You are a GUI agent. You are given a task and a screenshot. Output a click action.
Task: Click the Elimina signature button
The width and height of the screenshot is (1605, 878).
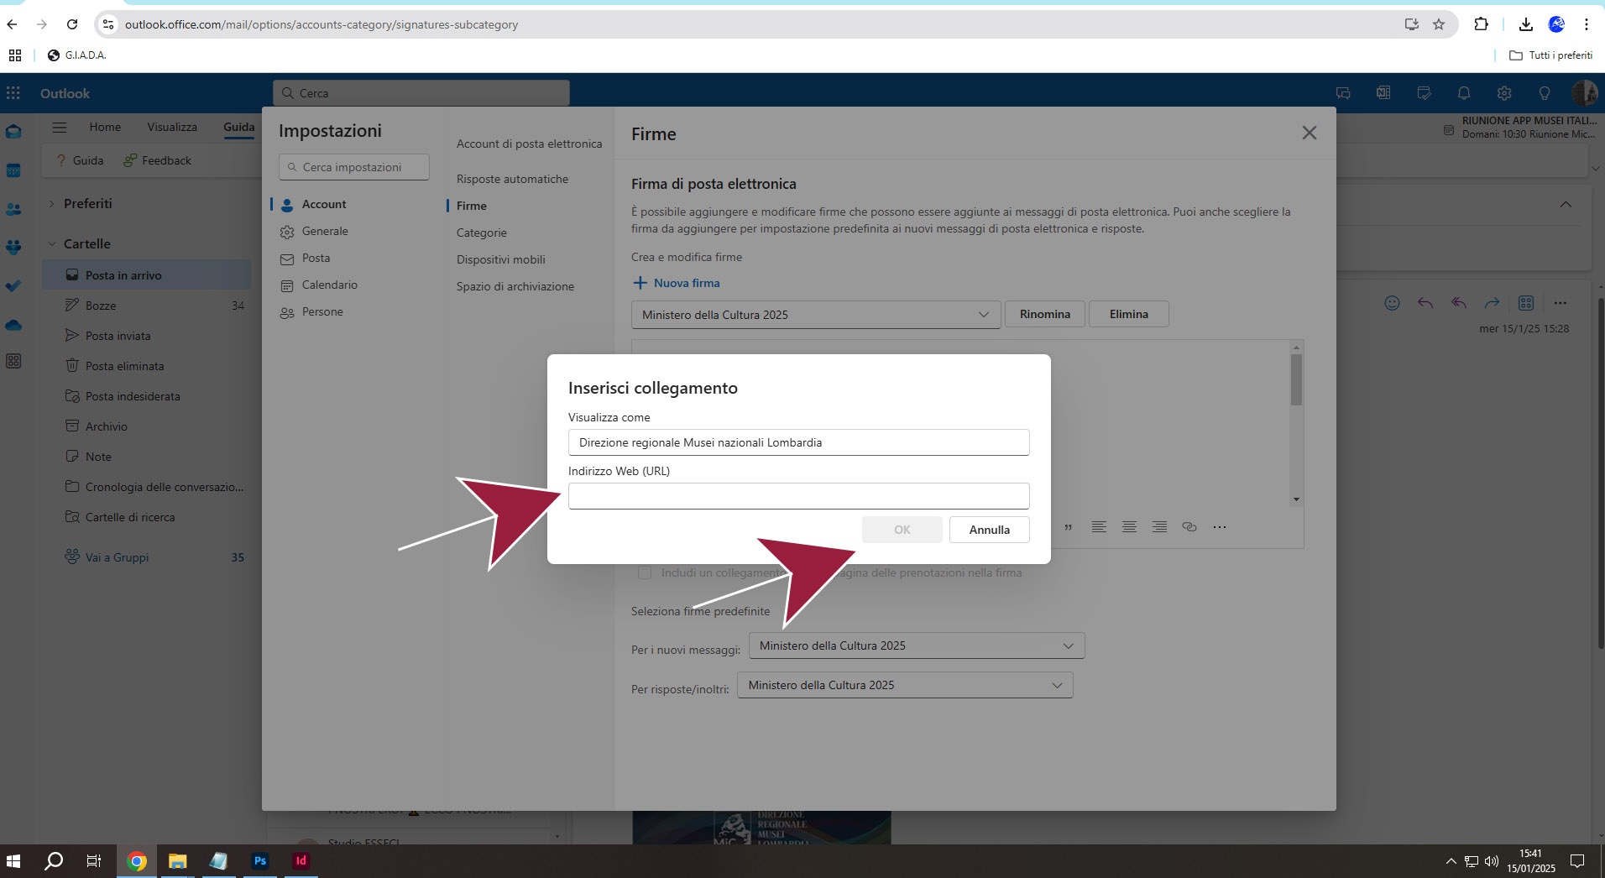click(x=1129, y=314)
